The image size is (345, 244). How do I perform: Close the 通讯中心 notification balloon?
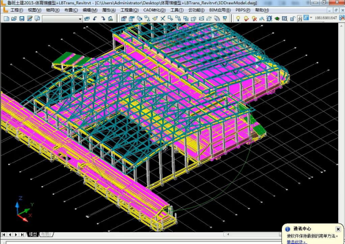point(338,229)
